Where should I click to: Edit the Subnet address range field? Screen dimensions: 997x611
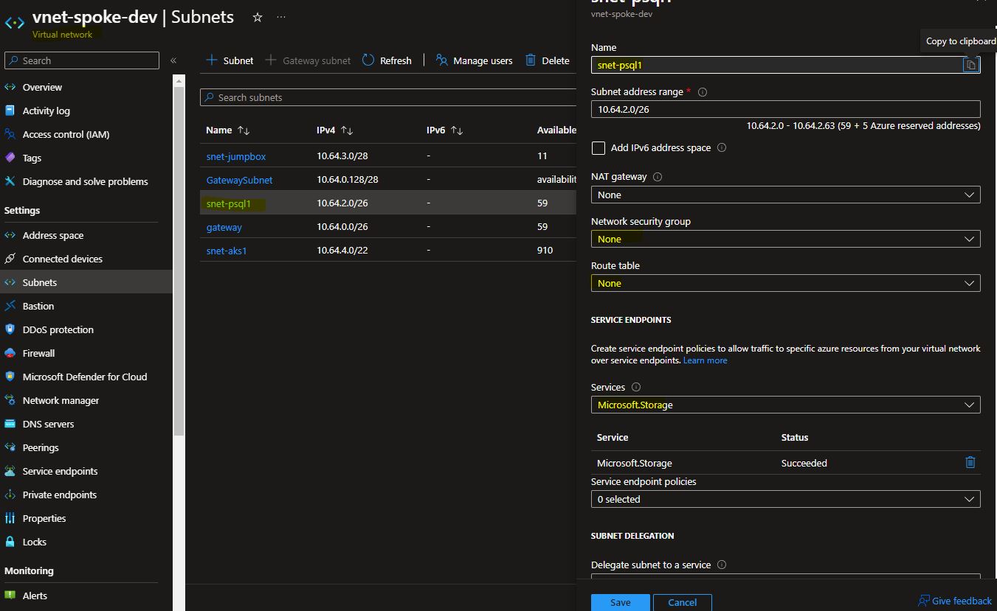coord(785,109)
